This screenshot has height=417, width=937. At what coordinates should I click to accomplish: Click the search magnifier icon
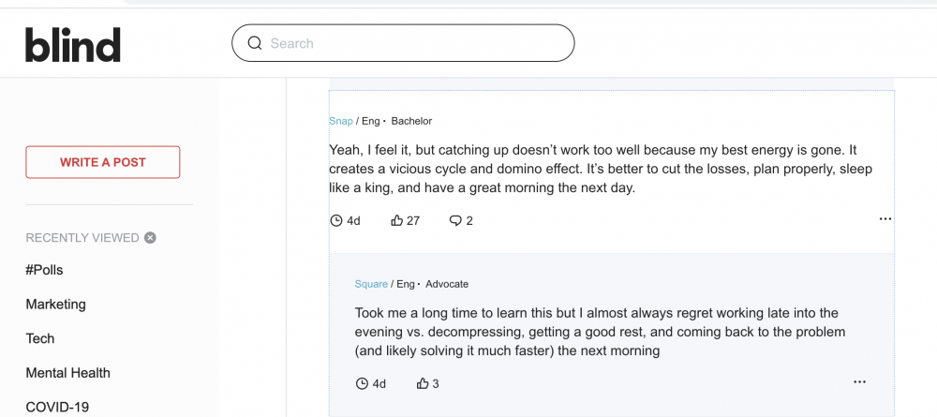tap(255, 43)
